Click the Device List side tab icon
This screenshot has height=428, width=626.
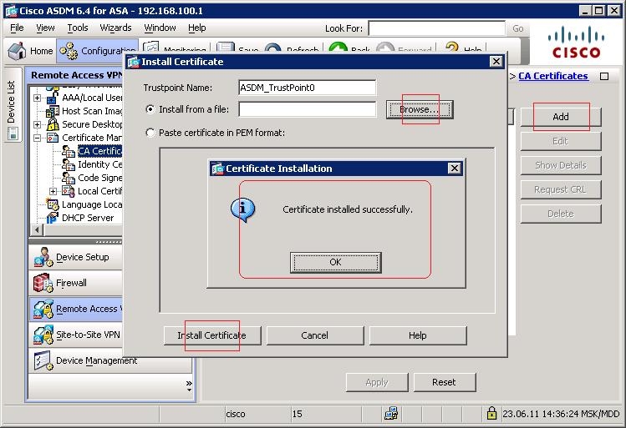13,133
